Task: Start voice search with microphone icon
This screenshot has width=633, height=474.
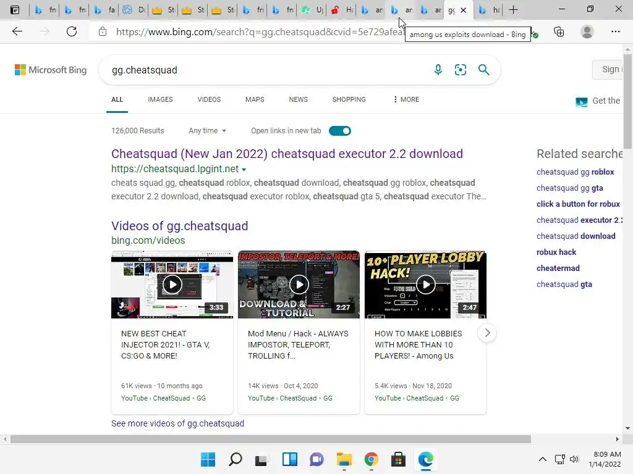Action: [438, 70]
